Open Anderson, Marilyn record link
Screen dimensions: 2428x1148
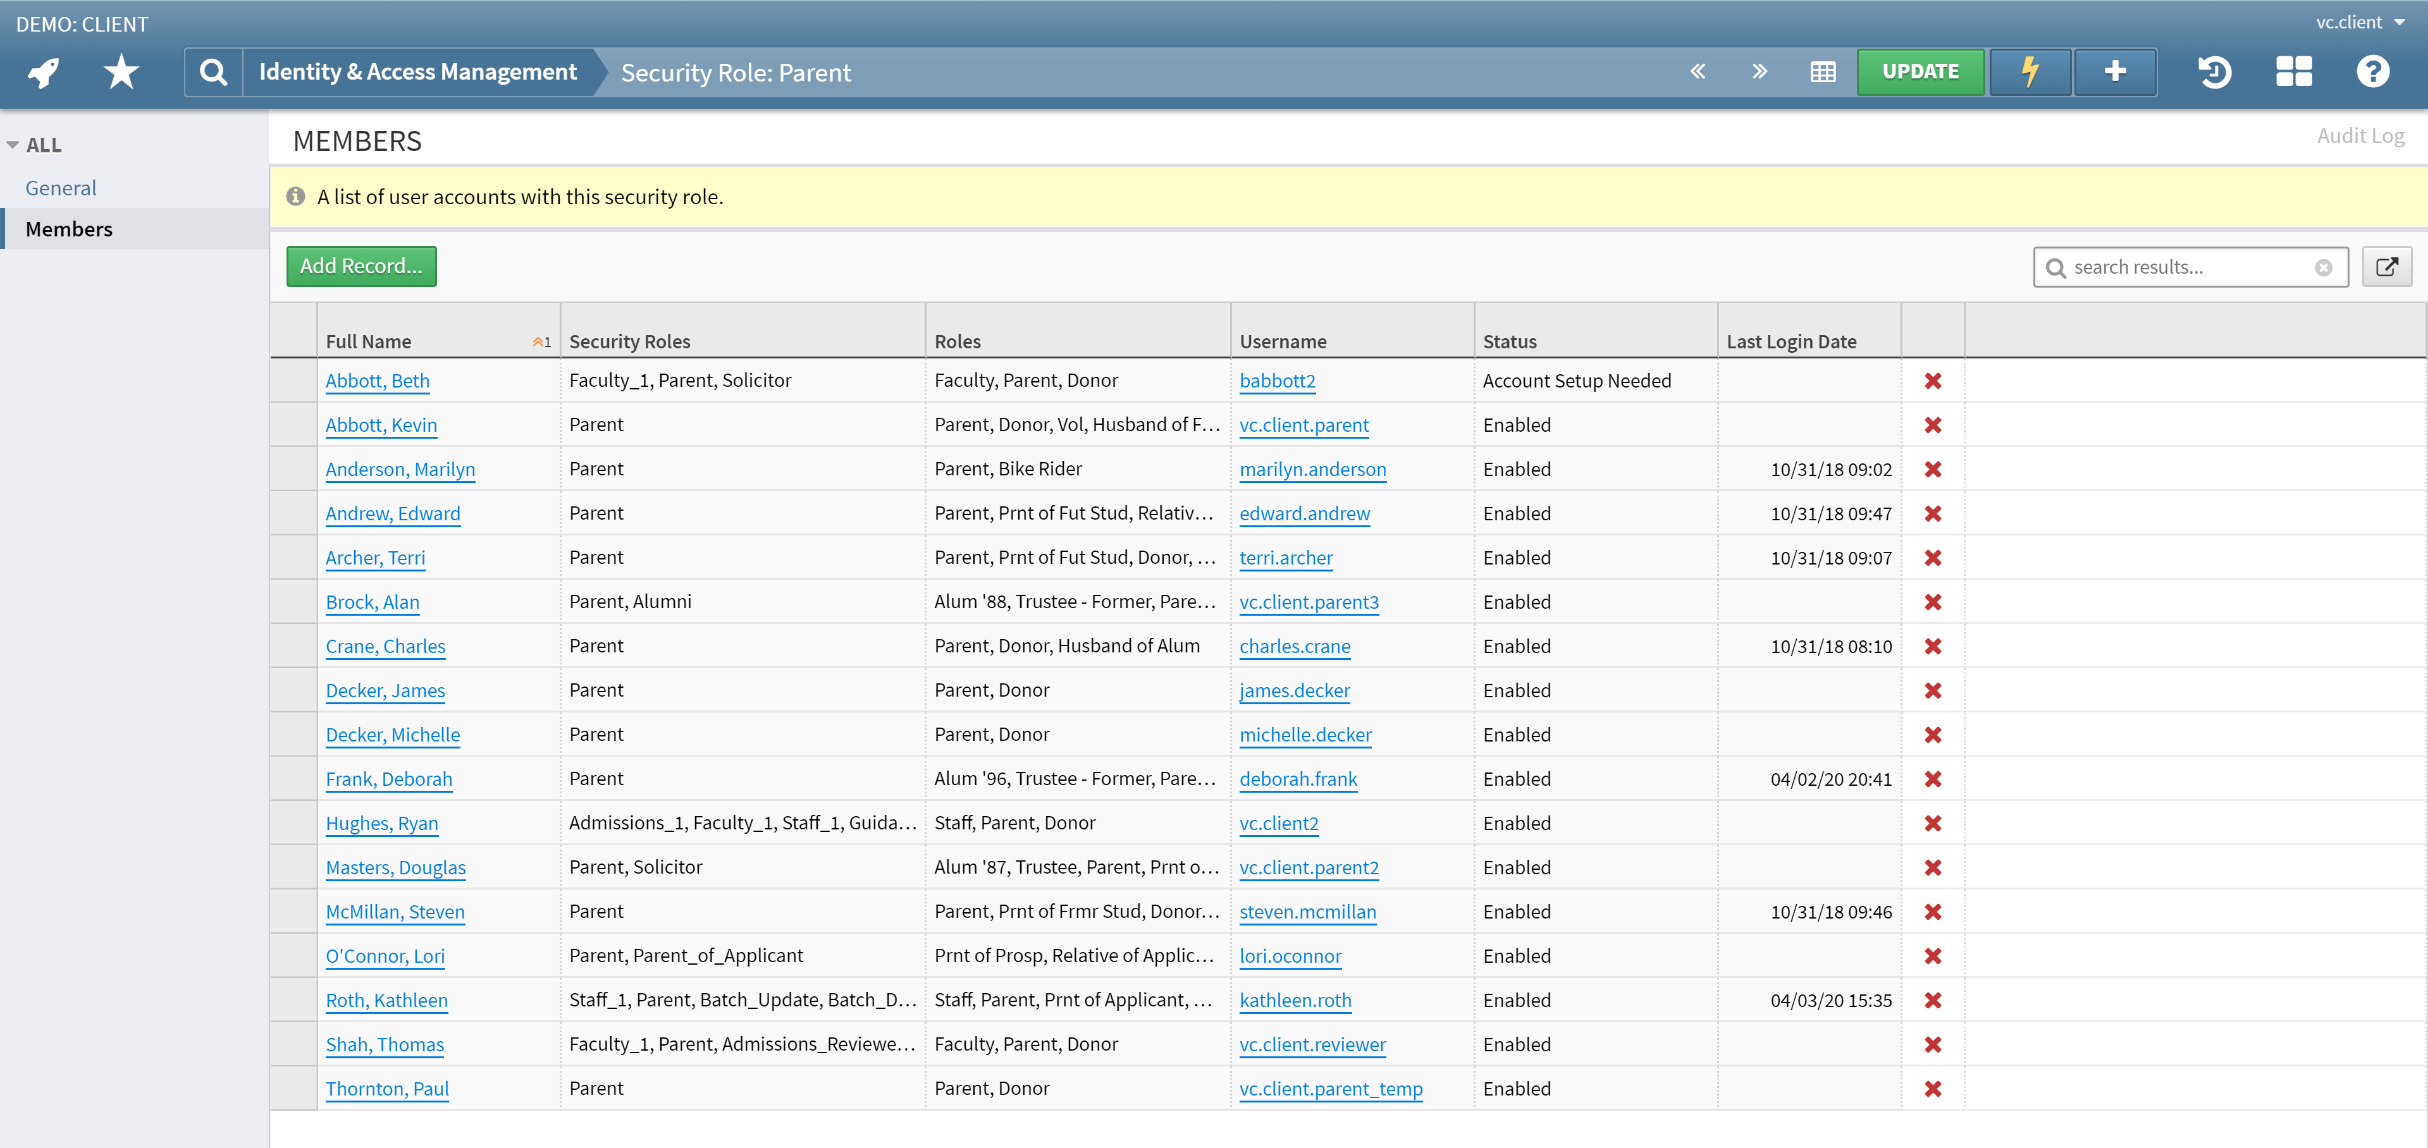[x=400, y=469]
